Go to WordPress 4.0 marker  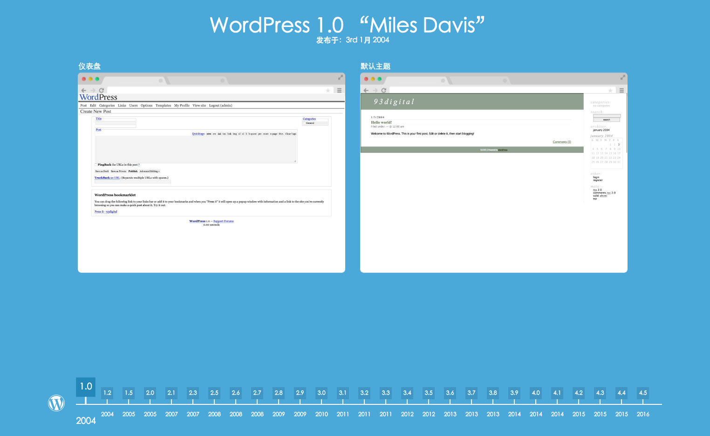tap(536, 393)
